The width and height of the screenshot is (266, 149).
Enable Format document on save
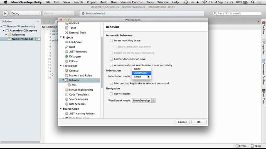tap(111, 59)
